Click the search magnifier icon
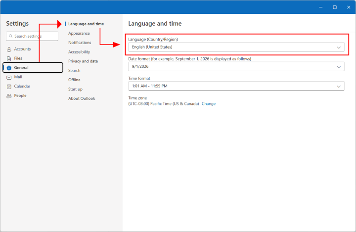The width and height of the screenshot is (356, 232). tap(10, 36)
